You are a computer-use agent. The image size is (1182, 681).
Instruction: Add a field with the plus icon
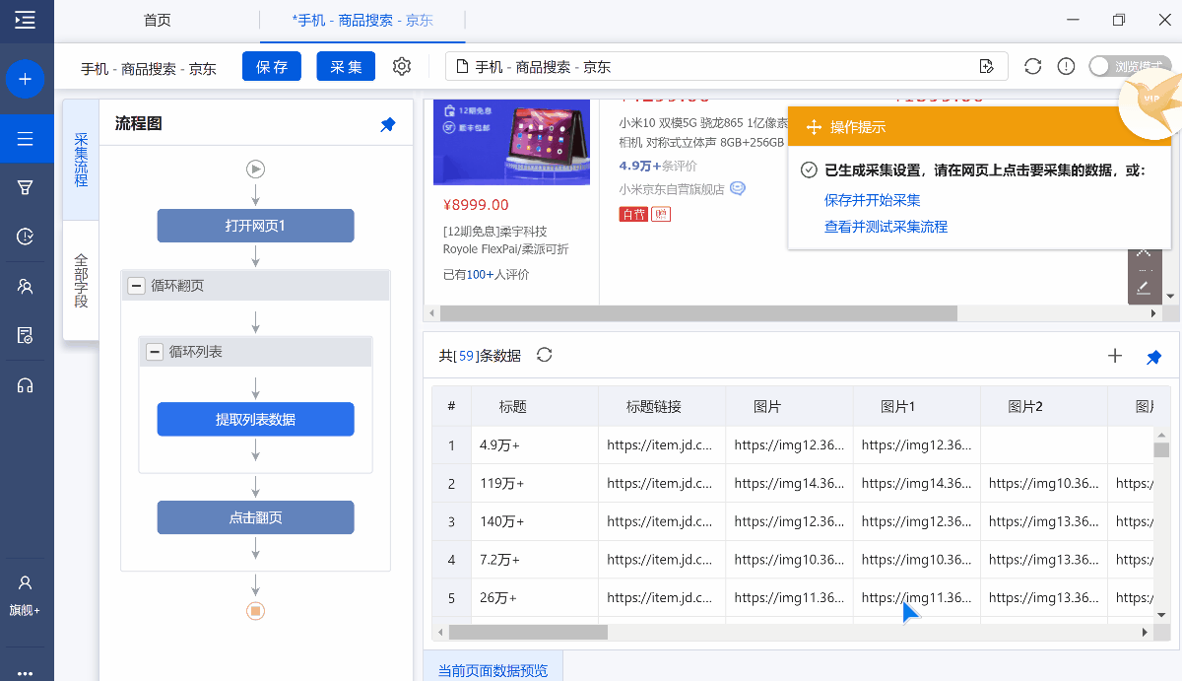(1115, 356)
